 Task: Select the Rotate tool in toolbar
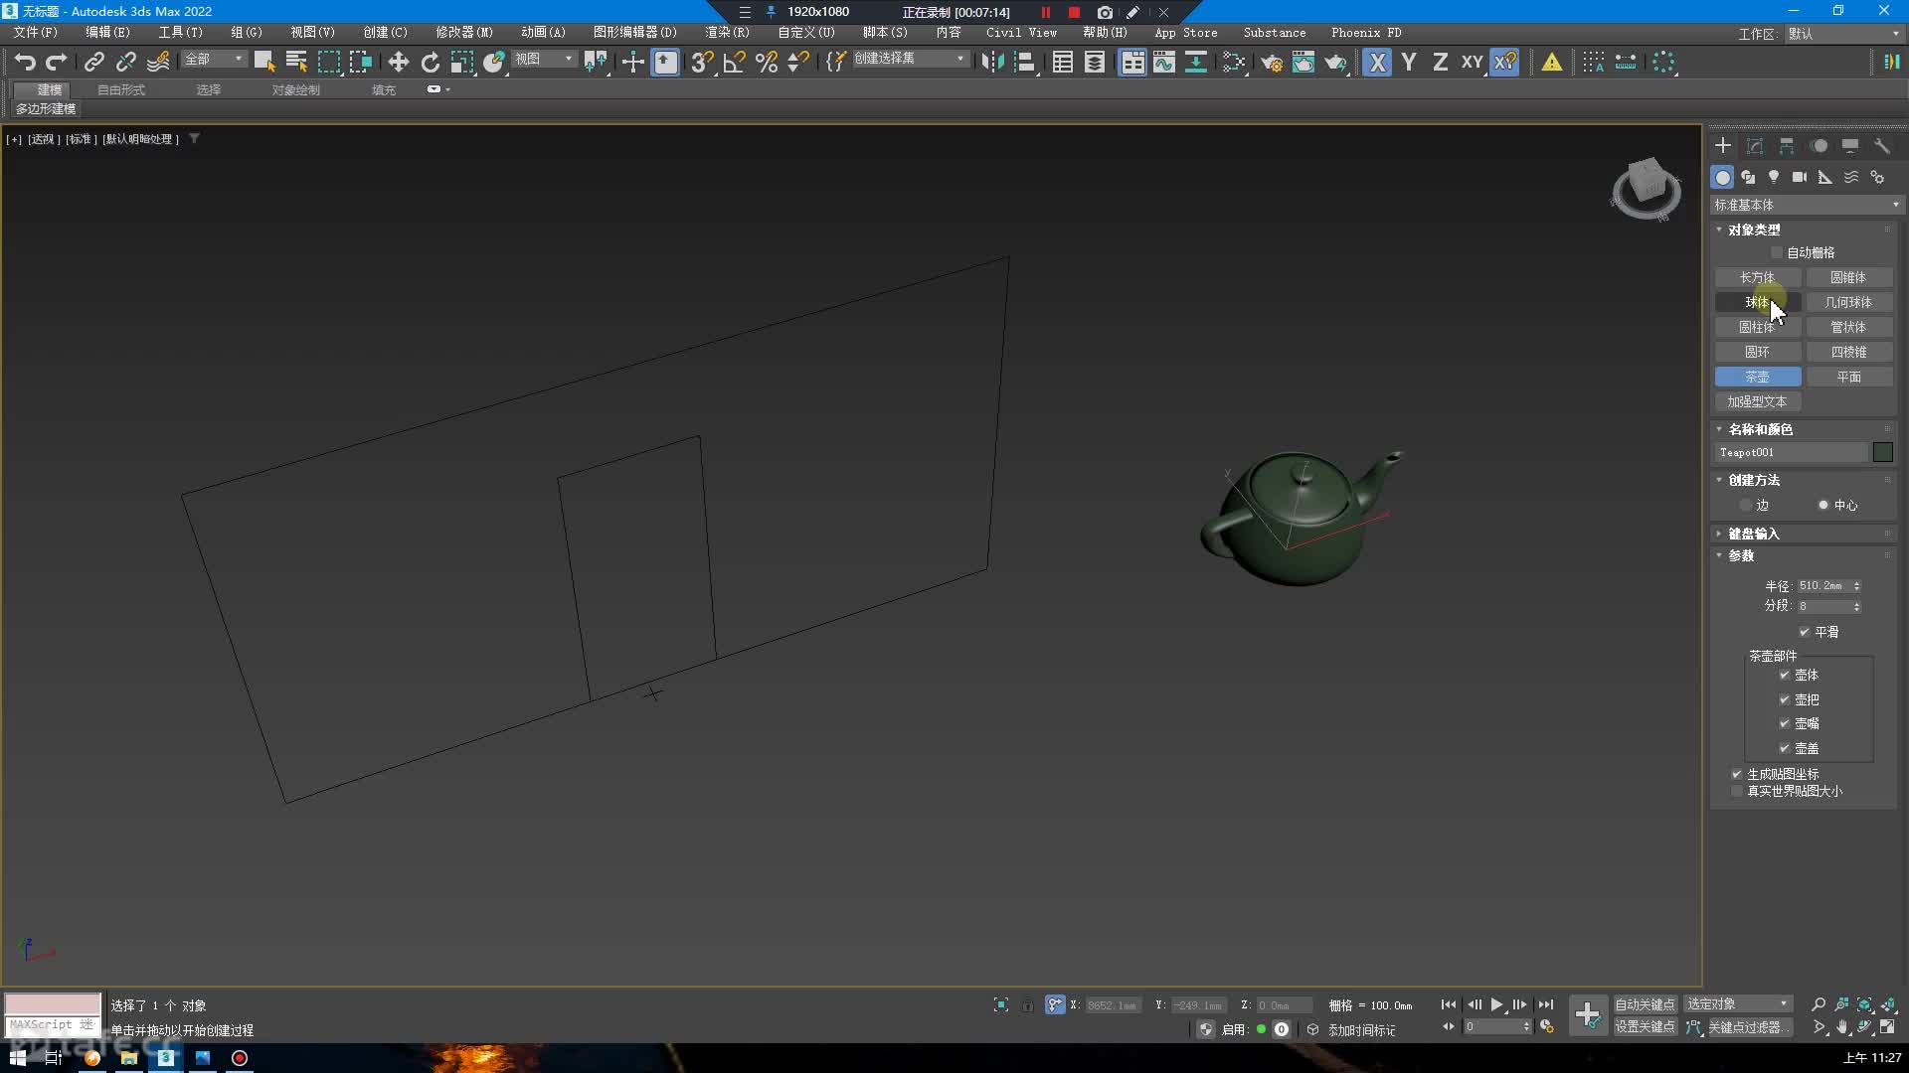[430, 62]
